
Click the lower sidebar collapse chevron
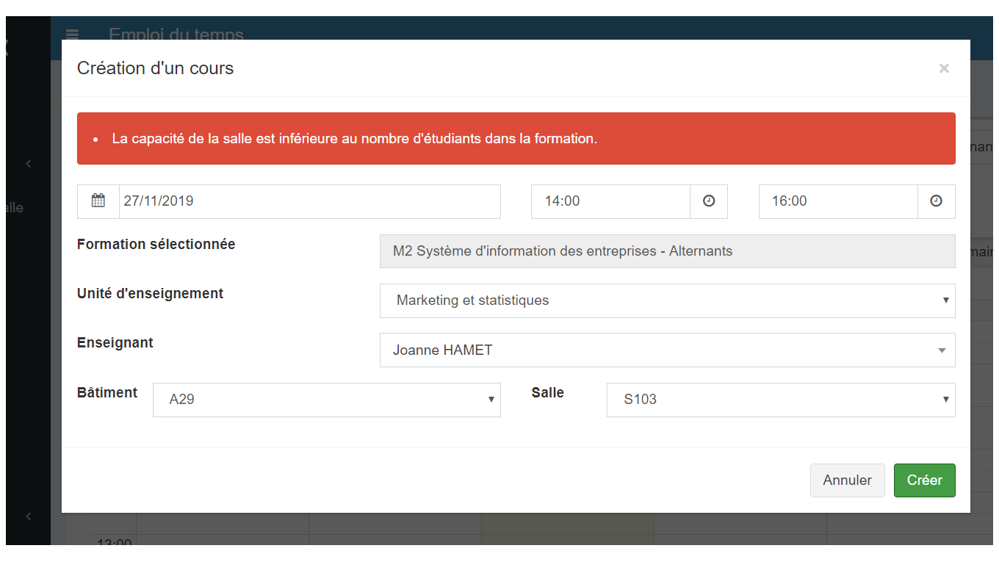pos(28,516)
